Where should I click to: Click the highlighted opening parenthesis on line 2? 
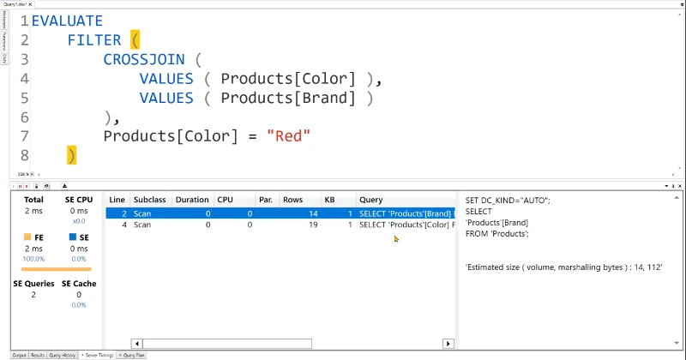[135, 40]
